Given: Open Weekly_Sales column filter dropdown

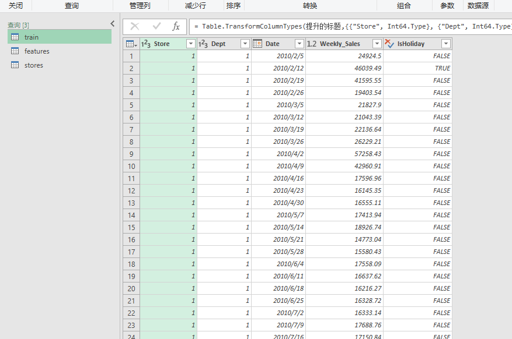Looking at the screenshot, I should [x=377, y=44].
